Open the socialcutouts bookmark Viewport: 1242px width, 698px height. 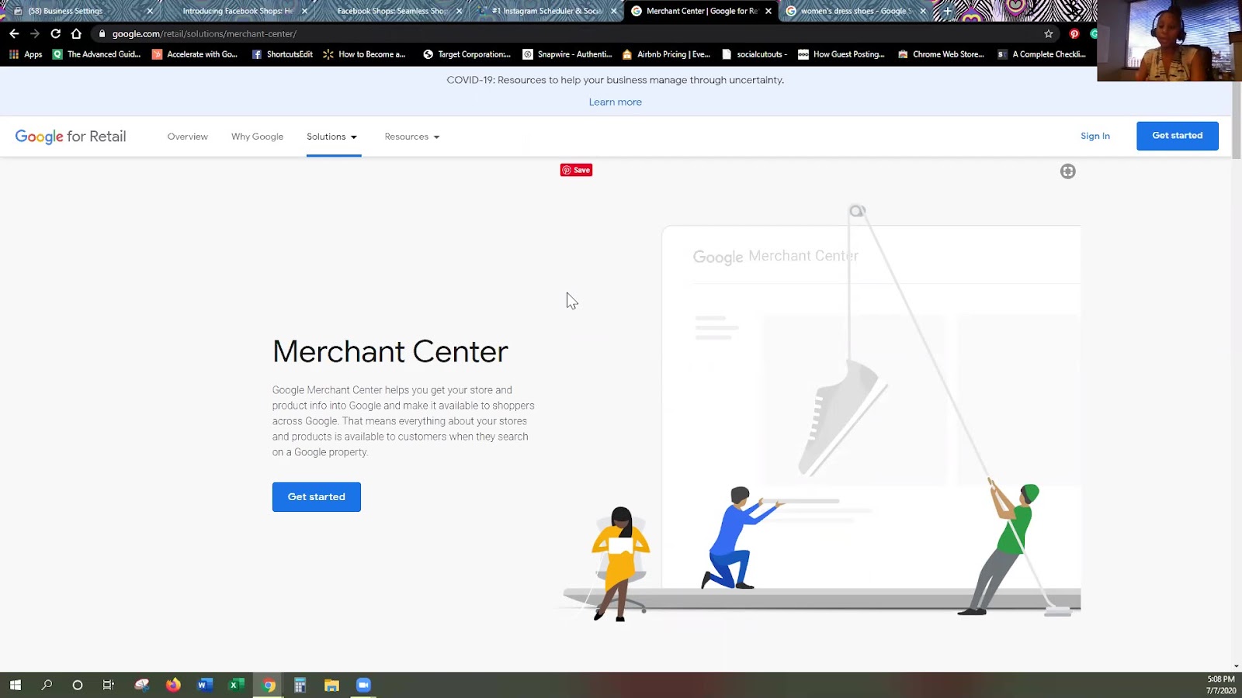pos(755,54)
